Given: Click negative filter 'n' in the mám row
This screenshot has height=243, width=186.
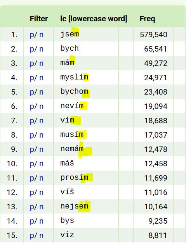Looking at the screenshot, I should click(41, 64).
